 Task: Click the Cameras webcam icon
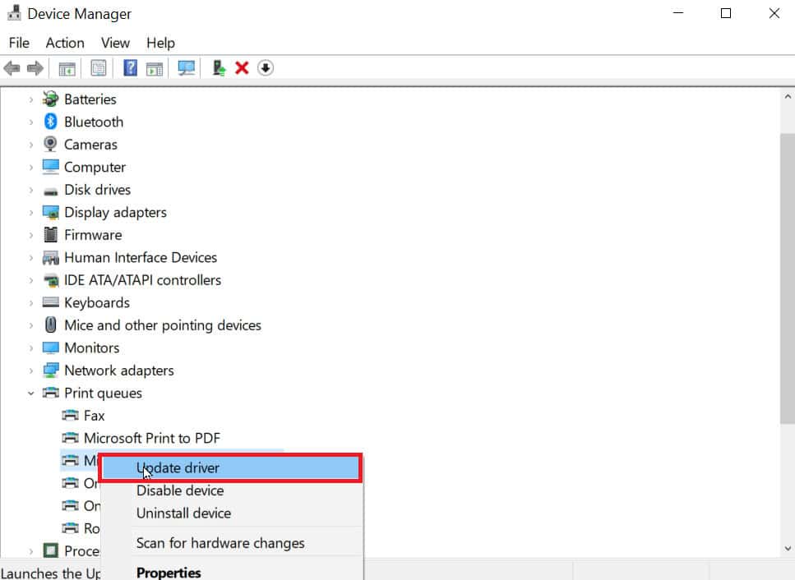tap(51, 145)
